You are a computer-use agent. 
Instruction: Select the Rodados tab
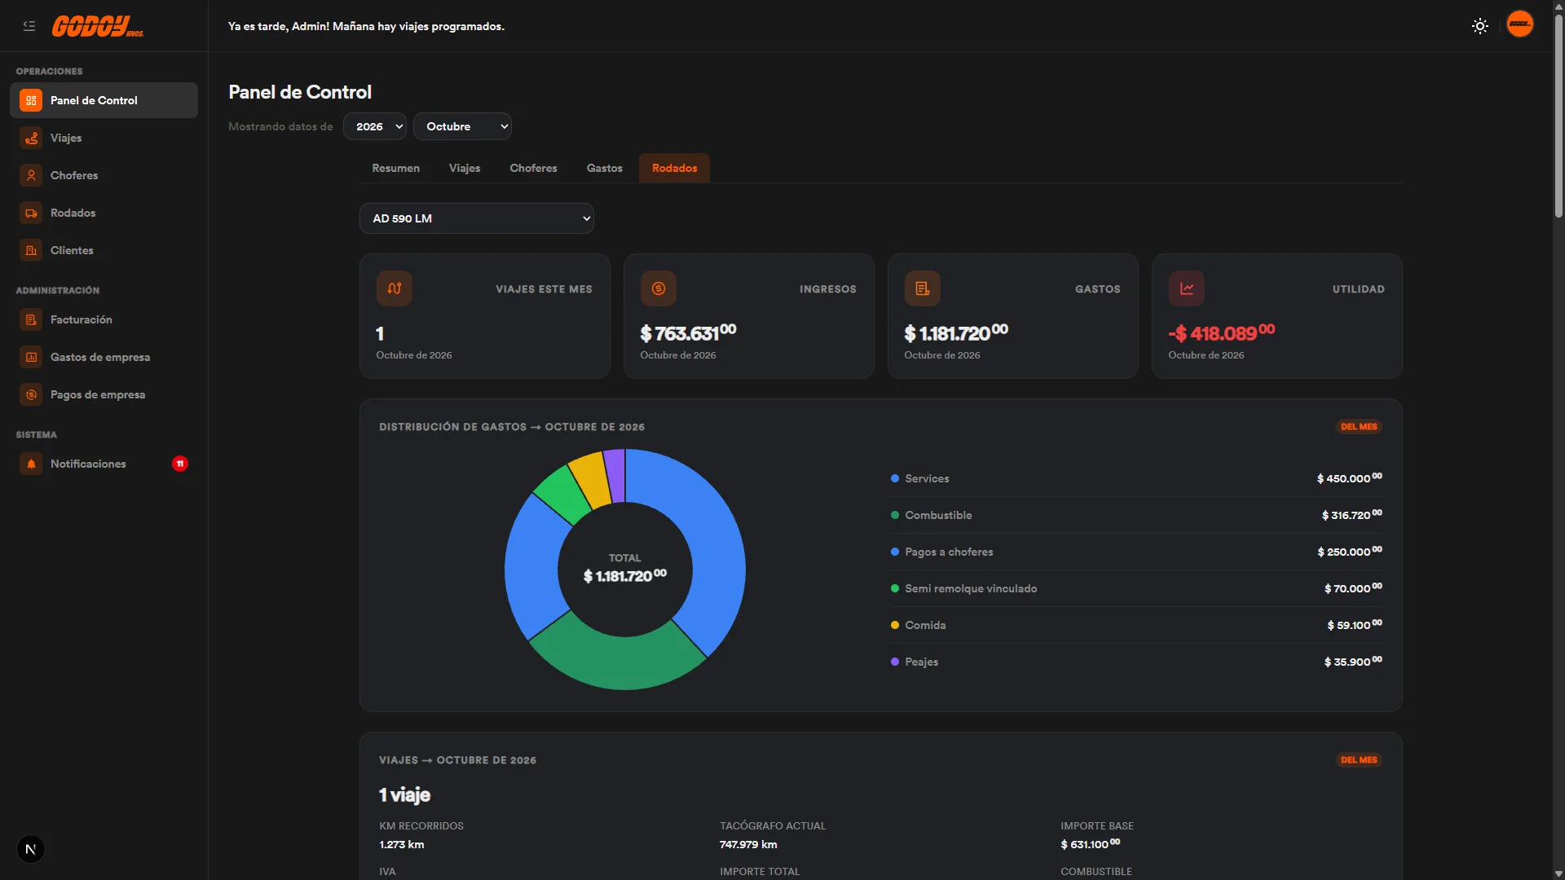point(675,168)
